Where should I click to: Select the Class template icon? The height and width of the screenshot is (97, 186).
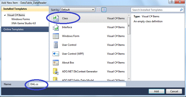pyautogui.click(x=56, y=18)
